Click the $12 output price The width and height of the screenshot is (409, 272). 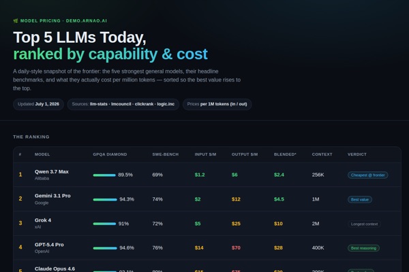click(x=236, y=199)
